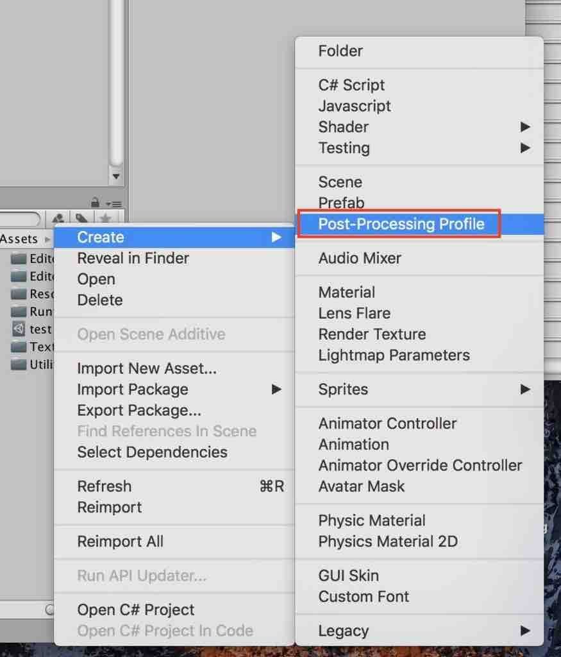Click the search by label icon
The image size is (561, 657).
click(82, 218)
